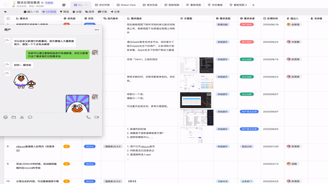Click the 反馈时间 column header

click(x=273, y=18)
